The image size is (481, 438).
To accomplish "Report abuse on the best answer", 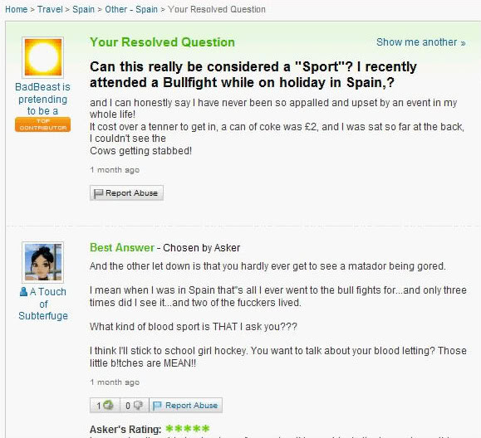I will (185, 405).
